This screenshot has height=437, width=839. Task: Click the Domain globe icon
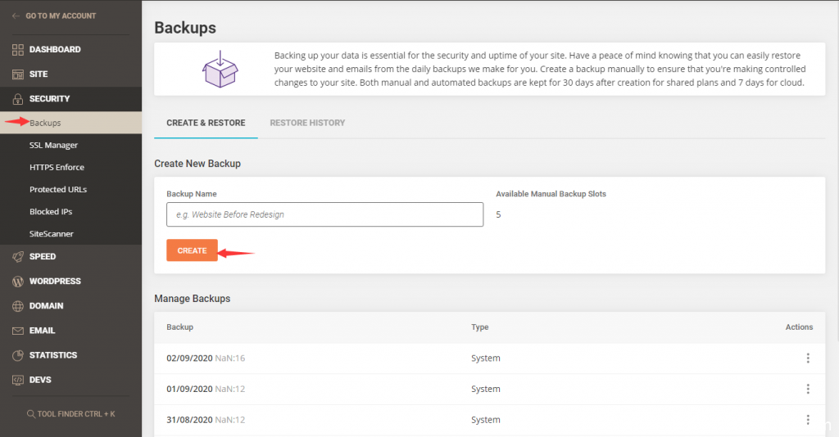pos(18,306)
